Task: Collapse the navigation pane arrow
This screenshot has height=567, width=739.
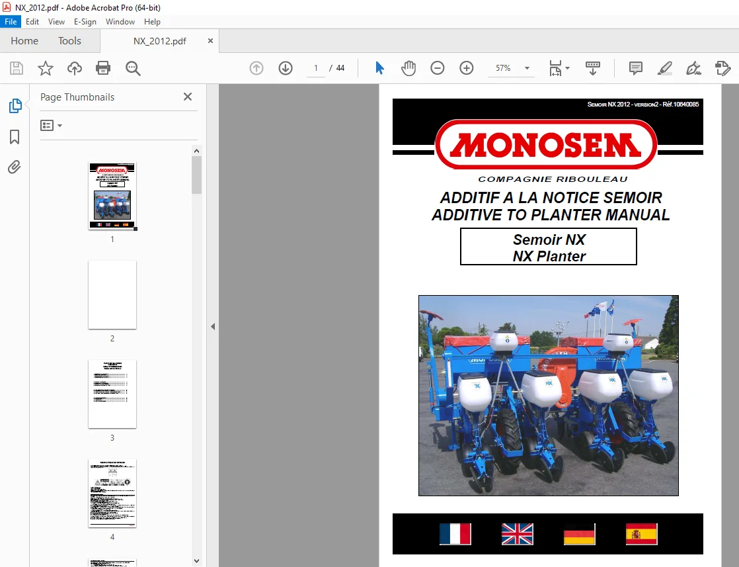Action: 213,326
